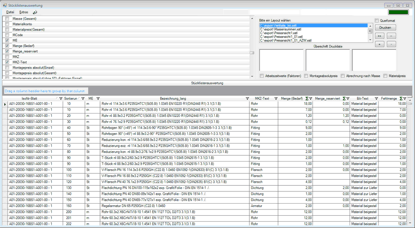Click the sum icon in Fehlmenge header
This screenshot has width=415, height=228.
(401, 98)
